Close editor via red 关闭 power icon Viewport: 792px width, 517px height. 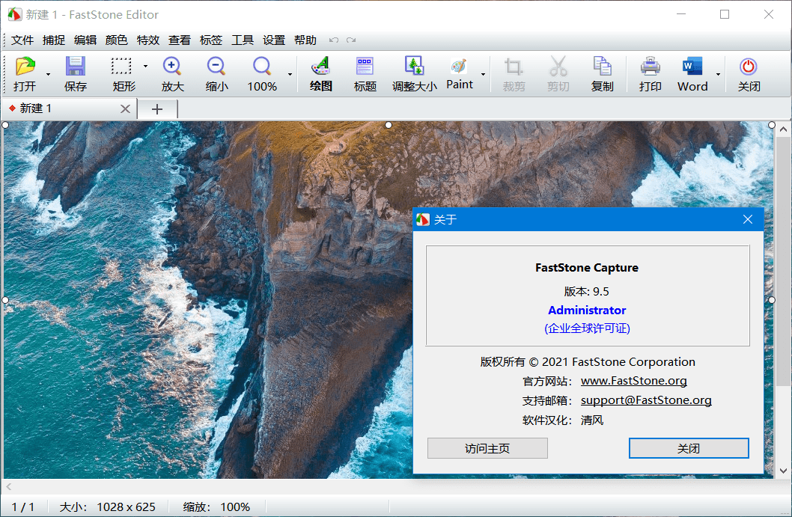[x=749, y=74]
